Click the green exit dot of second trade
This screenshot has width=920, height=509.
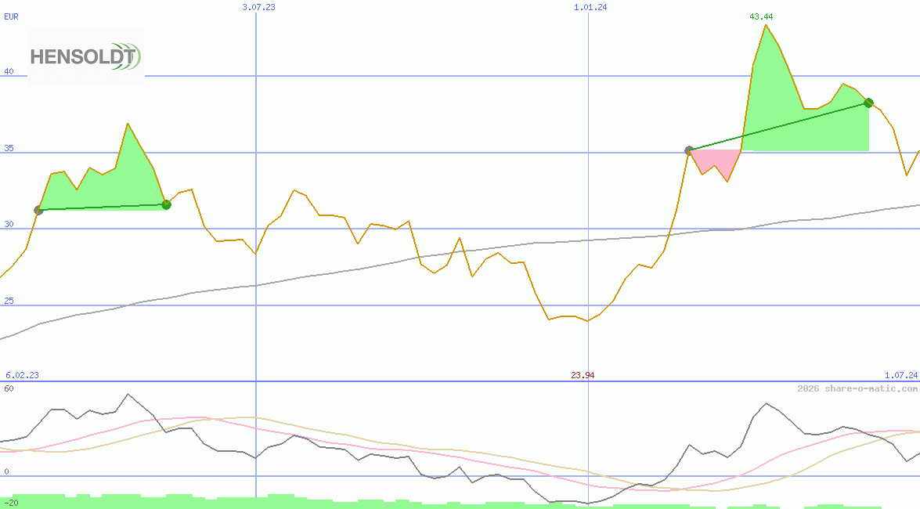(868, 103)
